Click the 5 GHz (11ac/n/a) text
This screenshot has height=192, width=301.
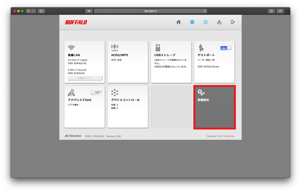(77, 70)
